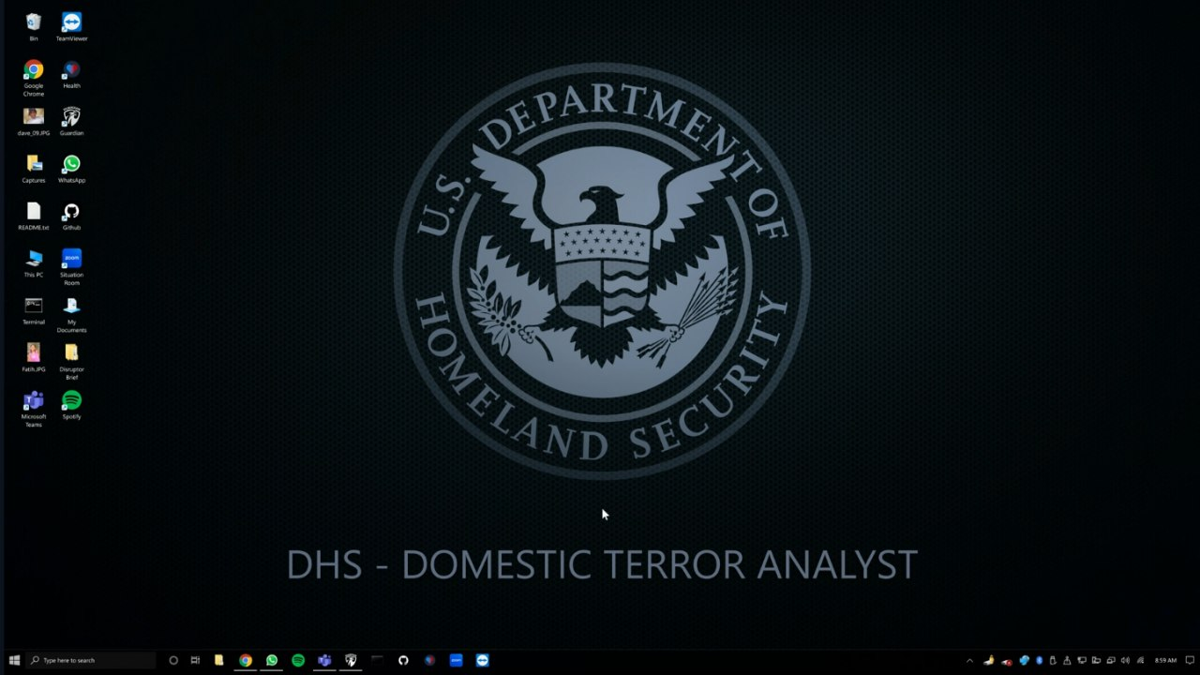The height and width of the screenshot is (675, 1200).
Task: Select the Google Chrome desktop shortcut
Action: point(34,78)
